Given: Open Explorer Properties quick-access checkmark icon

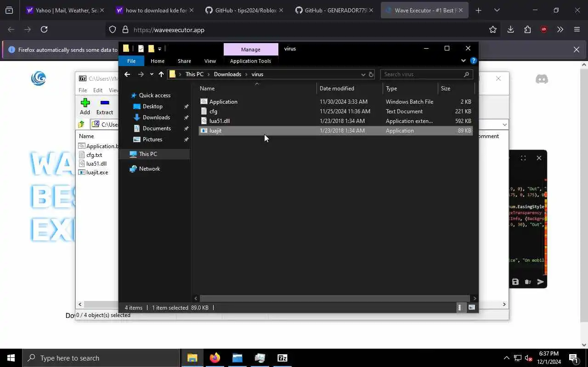Looking at the screenshot, I should coord(141,49).
